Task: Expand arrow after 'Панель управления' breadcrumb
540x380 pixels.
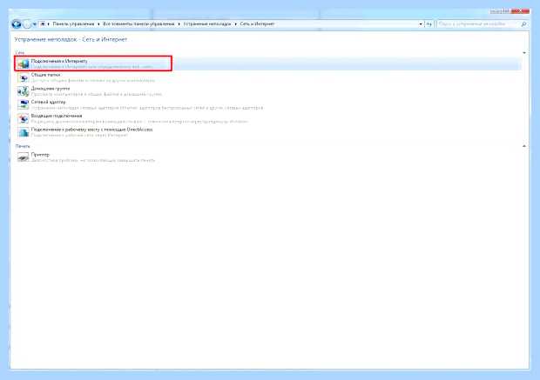Action: point(98,24)
